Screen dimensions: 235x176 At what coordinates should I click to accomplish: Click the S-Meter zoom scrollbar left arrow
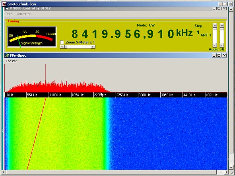[62, 47]
